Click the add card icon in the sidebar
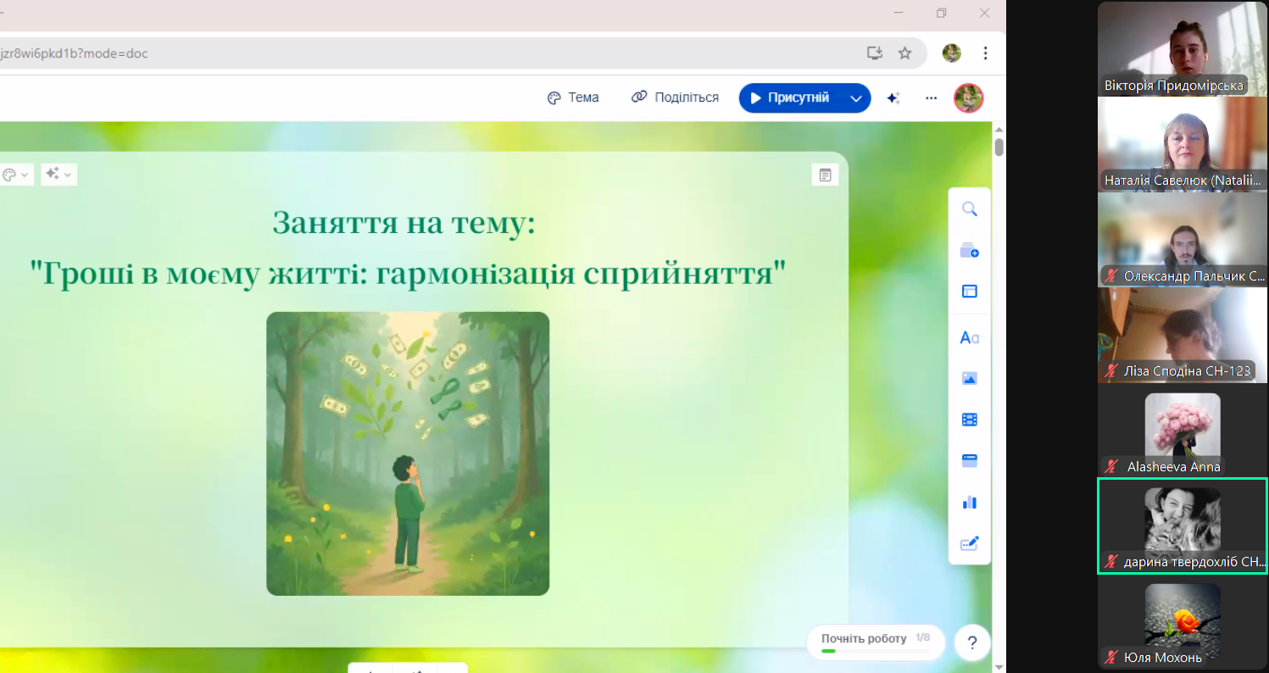The height and width of the screenshot is (673, 1269). 969,250
